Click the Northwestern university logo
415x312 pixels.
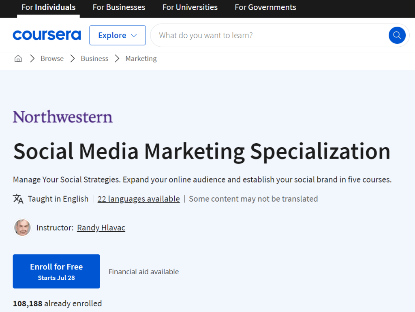pos(63,117)
